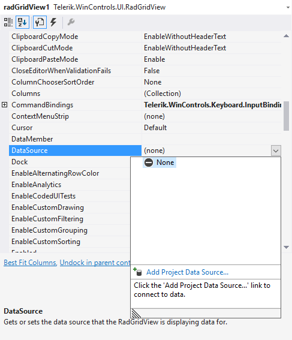Select the DataMember property

75,139
